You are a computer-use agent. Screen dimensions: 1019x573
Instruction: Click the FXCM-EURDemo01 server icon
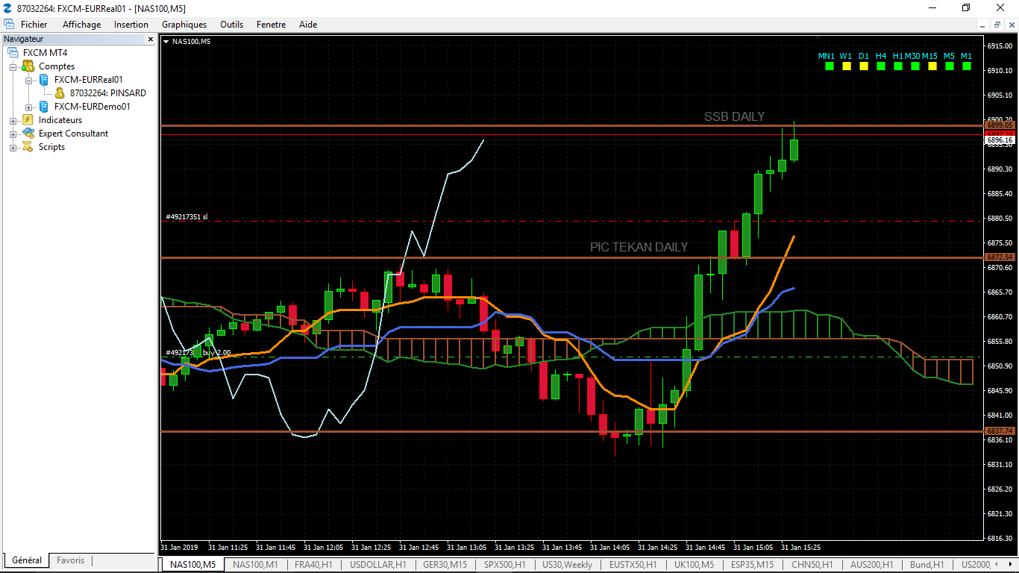[x=44, y=107]
